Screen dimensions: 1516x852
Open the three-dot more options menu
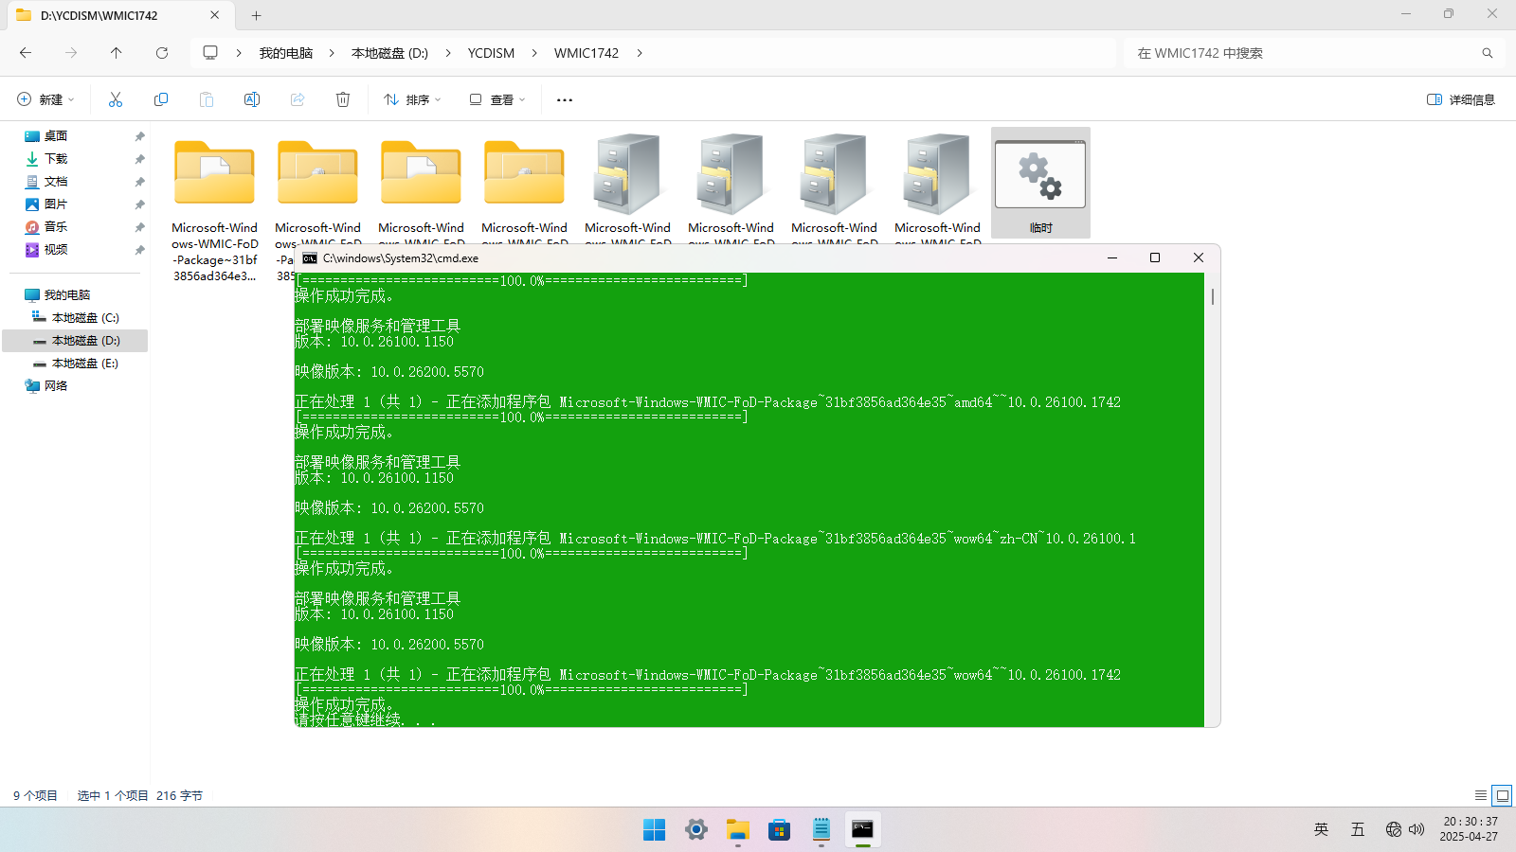click(x=565, y=99)
